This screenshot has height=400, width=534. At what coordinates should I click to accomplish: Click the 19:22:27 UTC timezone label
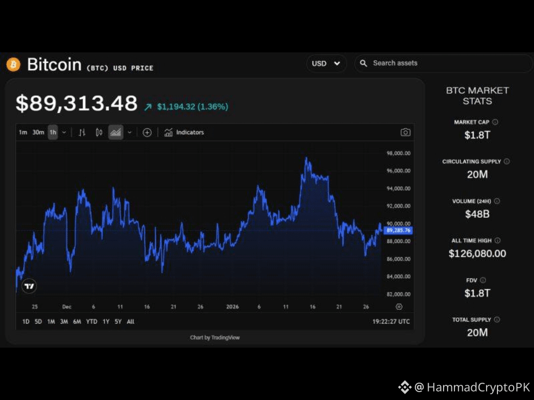(391, 321)
